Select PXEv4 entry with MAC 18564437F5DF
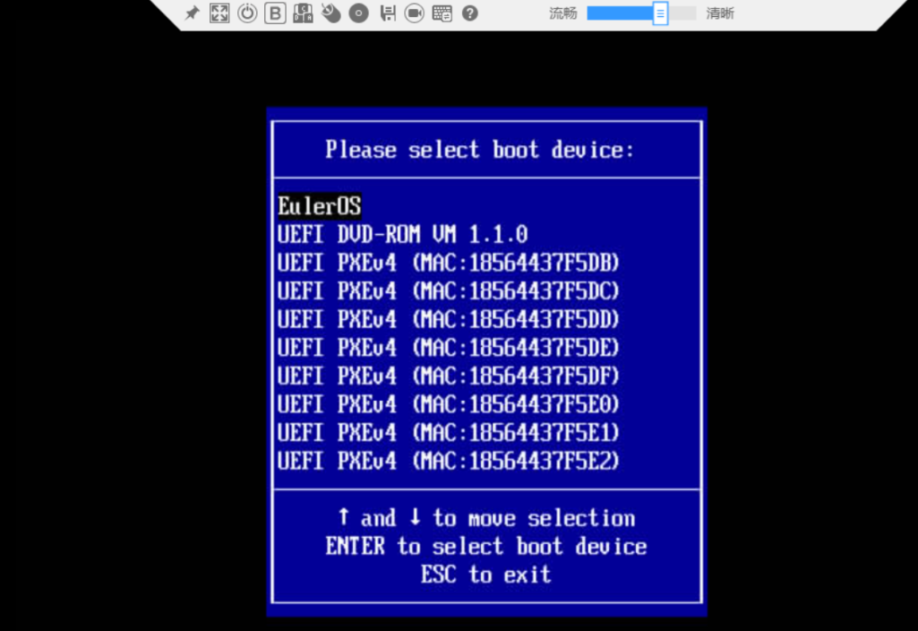918x631 pixels. 449,376
